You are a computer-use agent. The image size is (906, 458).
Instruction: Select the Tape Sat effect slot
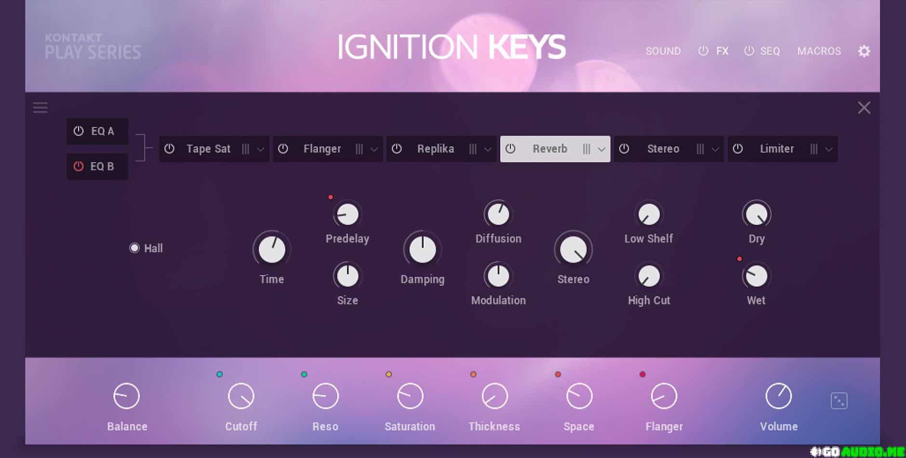[214, 149]
